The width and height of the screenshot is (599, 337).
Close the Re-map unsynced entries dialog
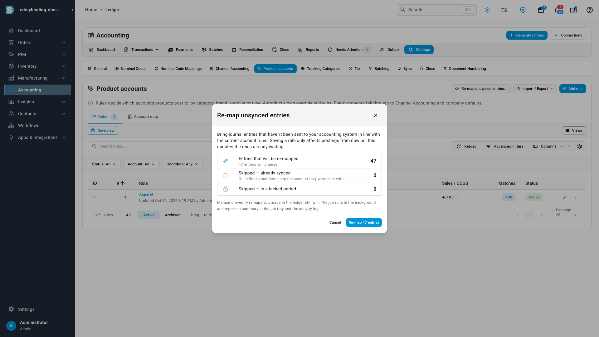click(376, 115)
